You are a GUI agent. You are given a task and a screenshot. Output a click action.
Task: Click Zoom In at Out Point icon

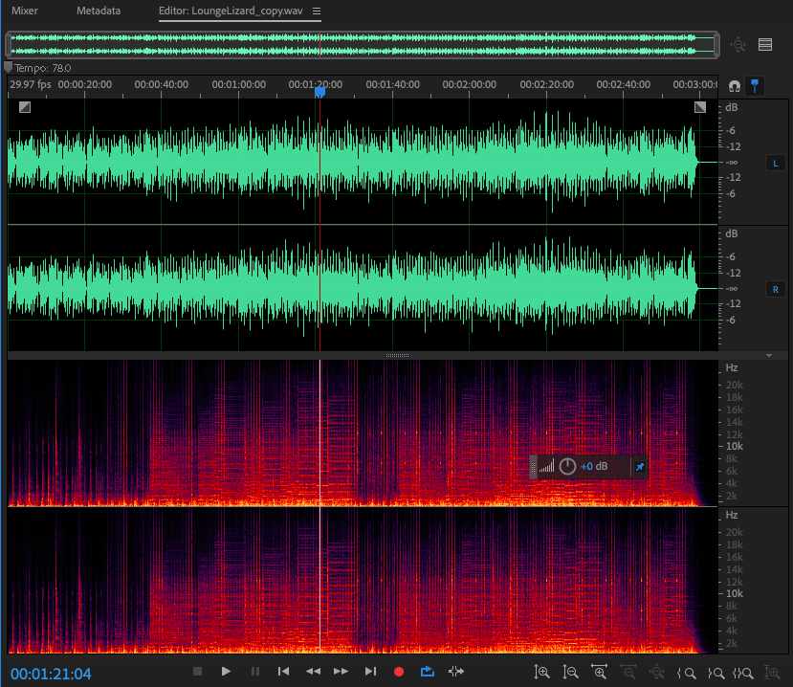tap(716, 673)
